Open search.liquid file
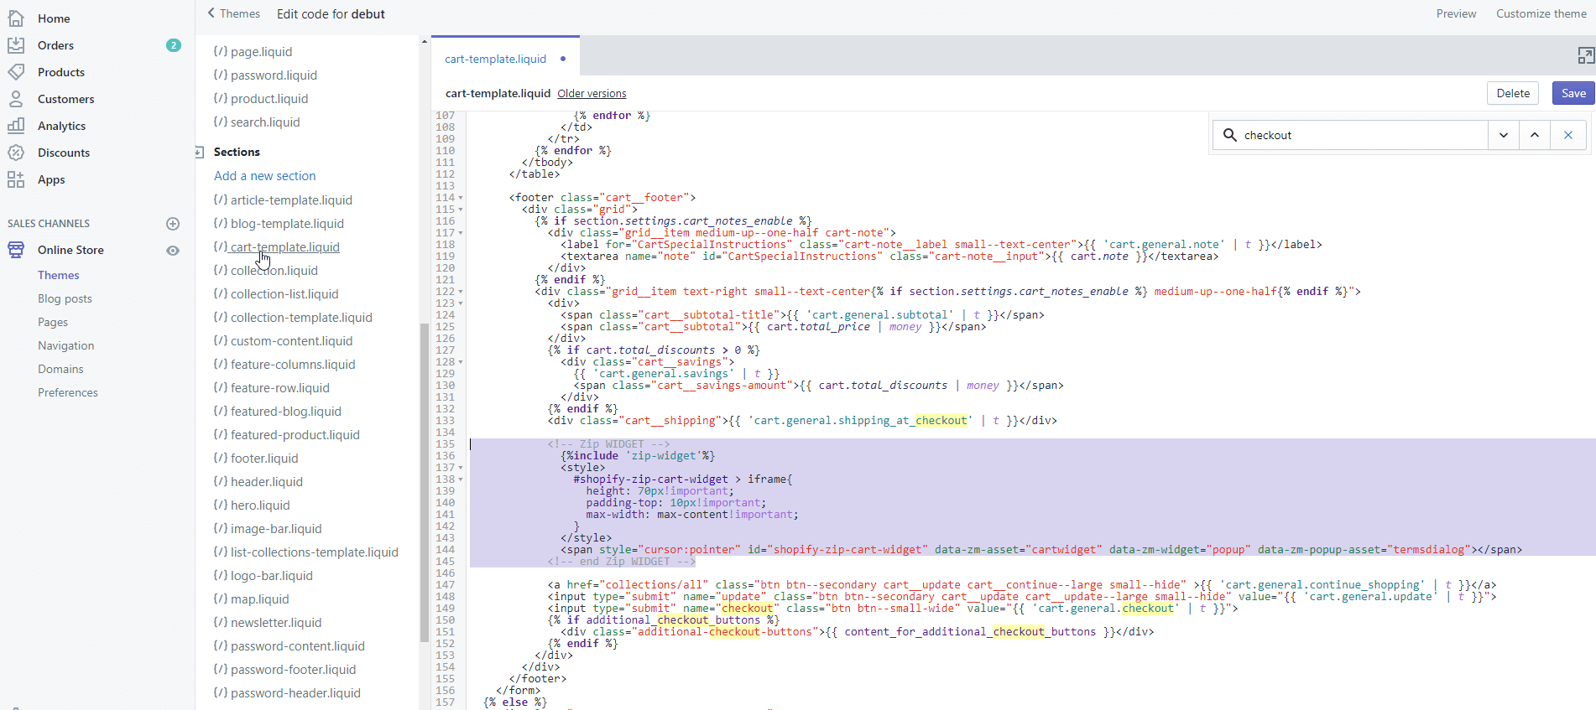The width and height of the screenshot is (1596, 710). (x=265, y=122)
